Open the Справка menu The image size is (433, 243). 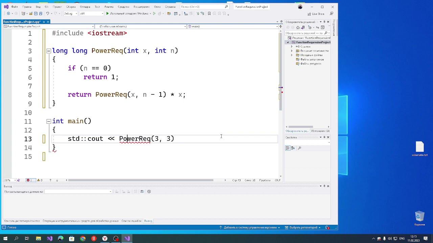[x=170, y=7]
